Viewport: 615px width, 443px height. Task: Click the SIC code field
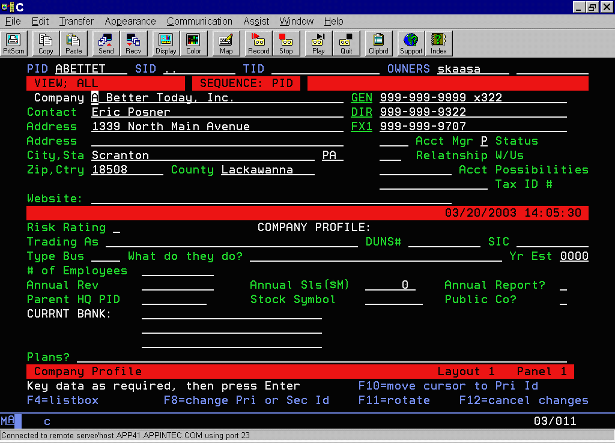pyautogui.click(x=553, y=242)
